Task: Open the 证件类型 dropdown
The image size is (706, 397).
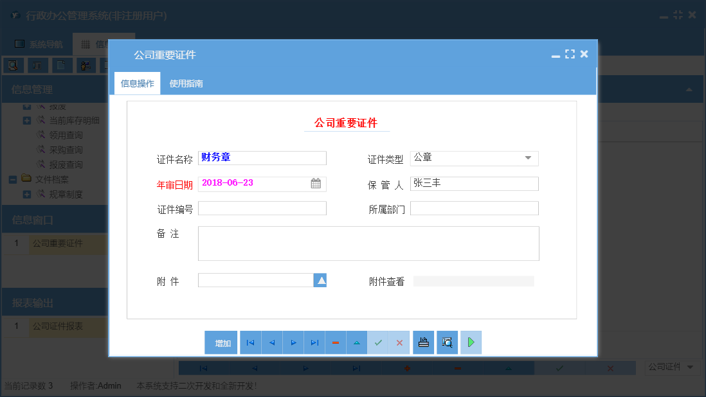Action: pyautogui.click(x=529, y=158)
